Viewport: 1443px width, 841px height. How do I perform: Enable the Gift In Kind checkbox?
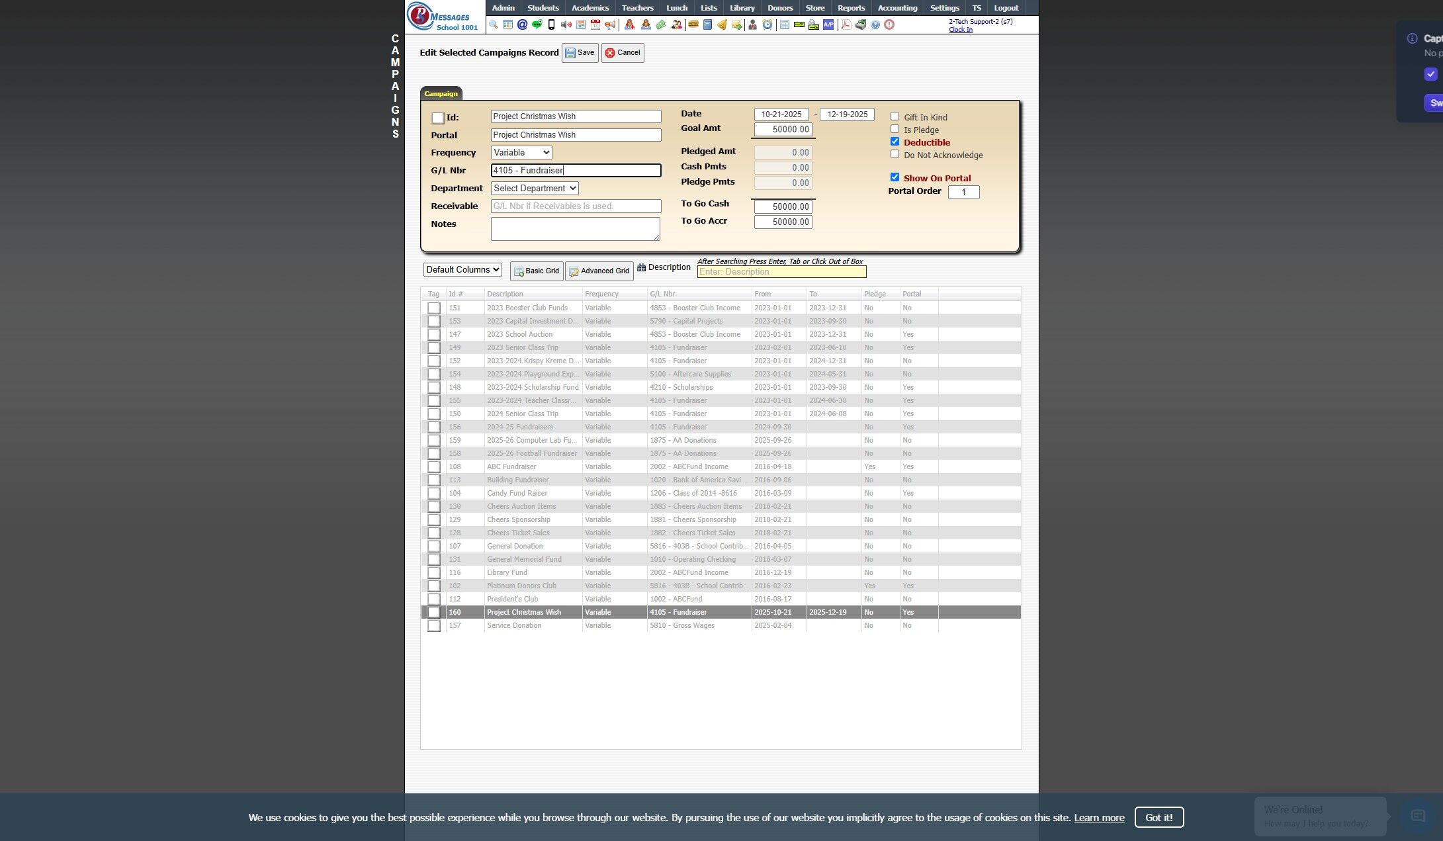click(x=895, y=116)
